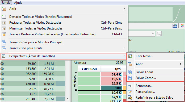The height and width of the screenshot is (105, 188).
Task: Expand the Perspectivas (Áreas de Trabalho) submenu arrow
Action: (124, 56)
